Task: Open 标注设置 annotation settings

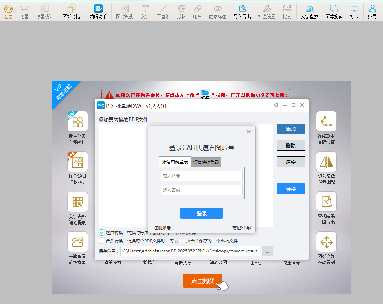Action: [267, 12]
